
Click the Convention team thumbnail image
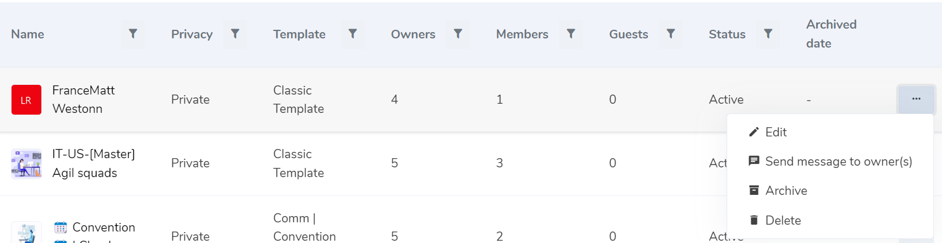26,234
